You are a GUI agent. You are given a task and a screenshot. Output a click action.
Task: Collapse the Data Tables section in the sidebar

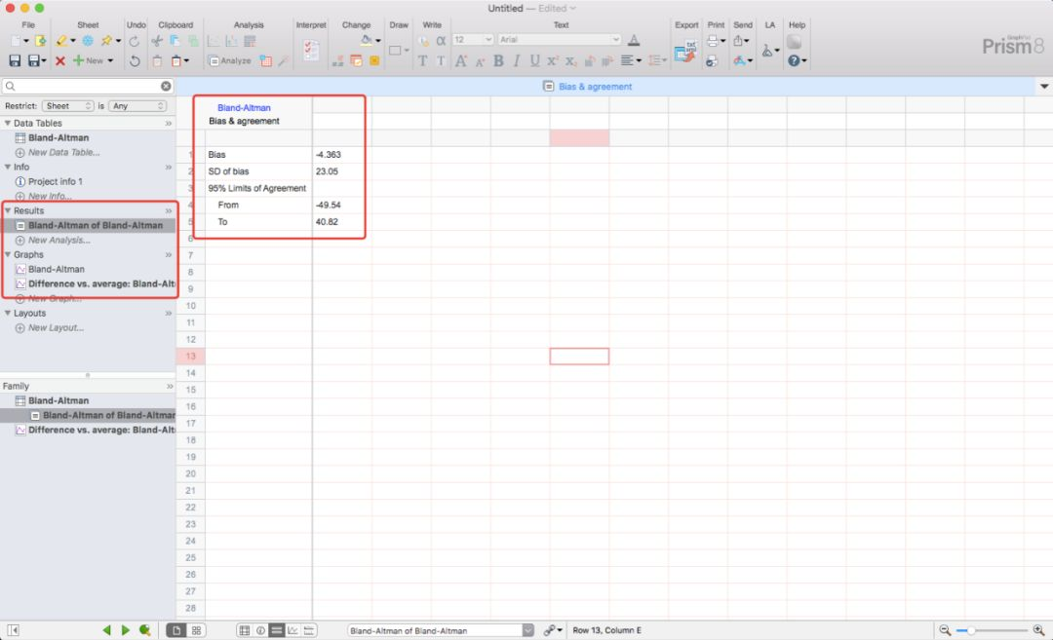click(10, 122)
